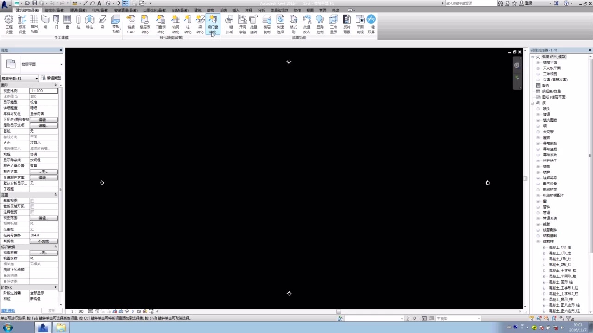Collapse the 结构柱 family node

[x=538, y=241]
